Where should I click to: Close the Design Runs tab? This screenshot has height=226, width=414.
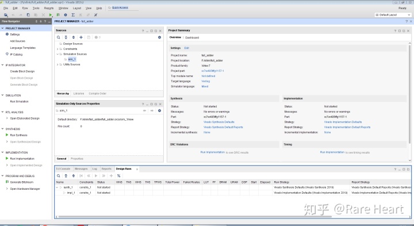137,169
